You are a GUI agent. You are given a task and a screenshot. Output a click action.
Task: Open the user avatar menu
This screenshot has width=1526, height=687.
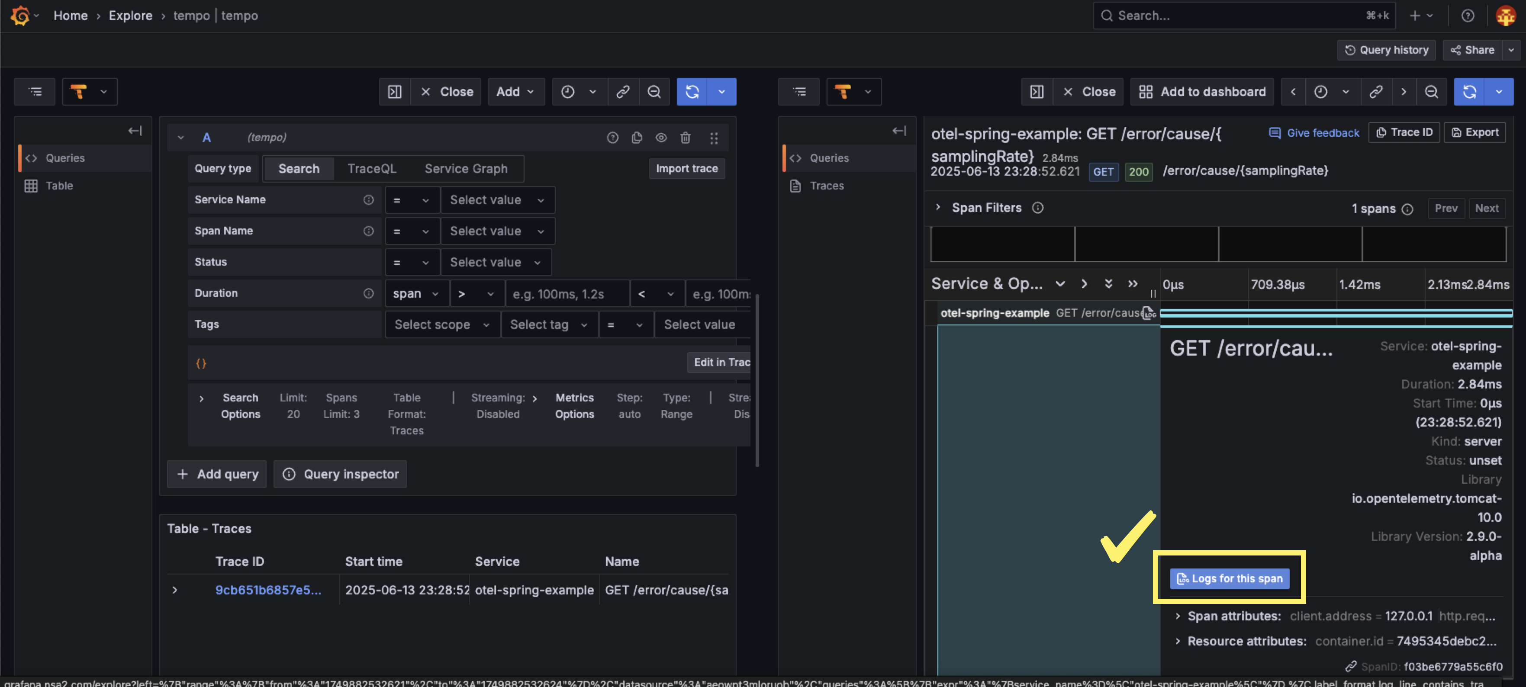pyautogui.click(x=1505, y=16)
